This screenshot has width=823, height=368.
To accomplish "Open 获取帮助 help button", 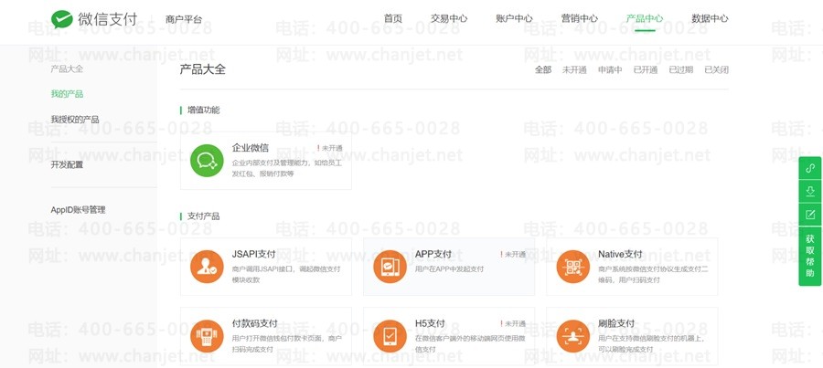I will pos(810,256).
